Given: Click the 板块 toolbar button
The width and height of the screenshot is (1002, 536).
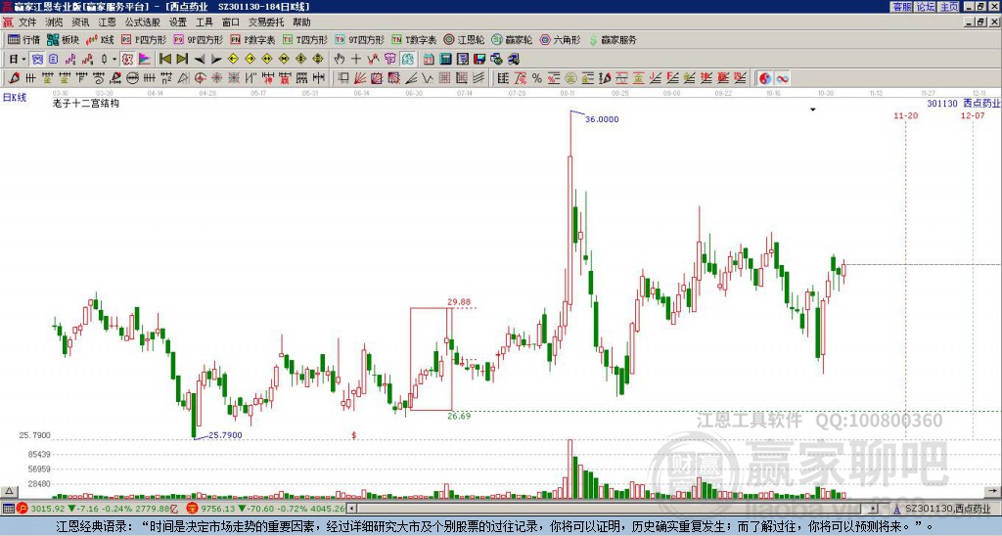Looking at the screenshot, I should (x=64, y=39).
